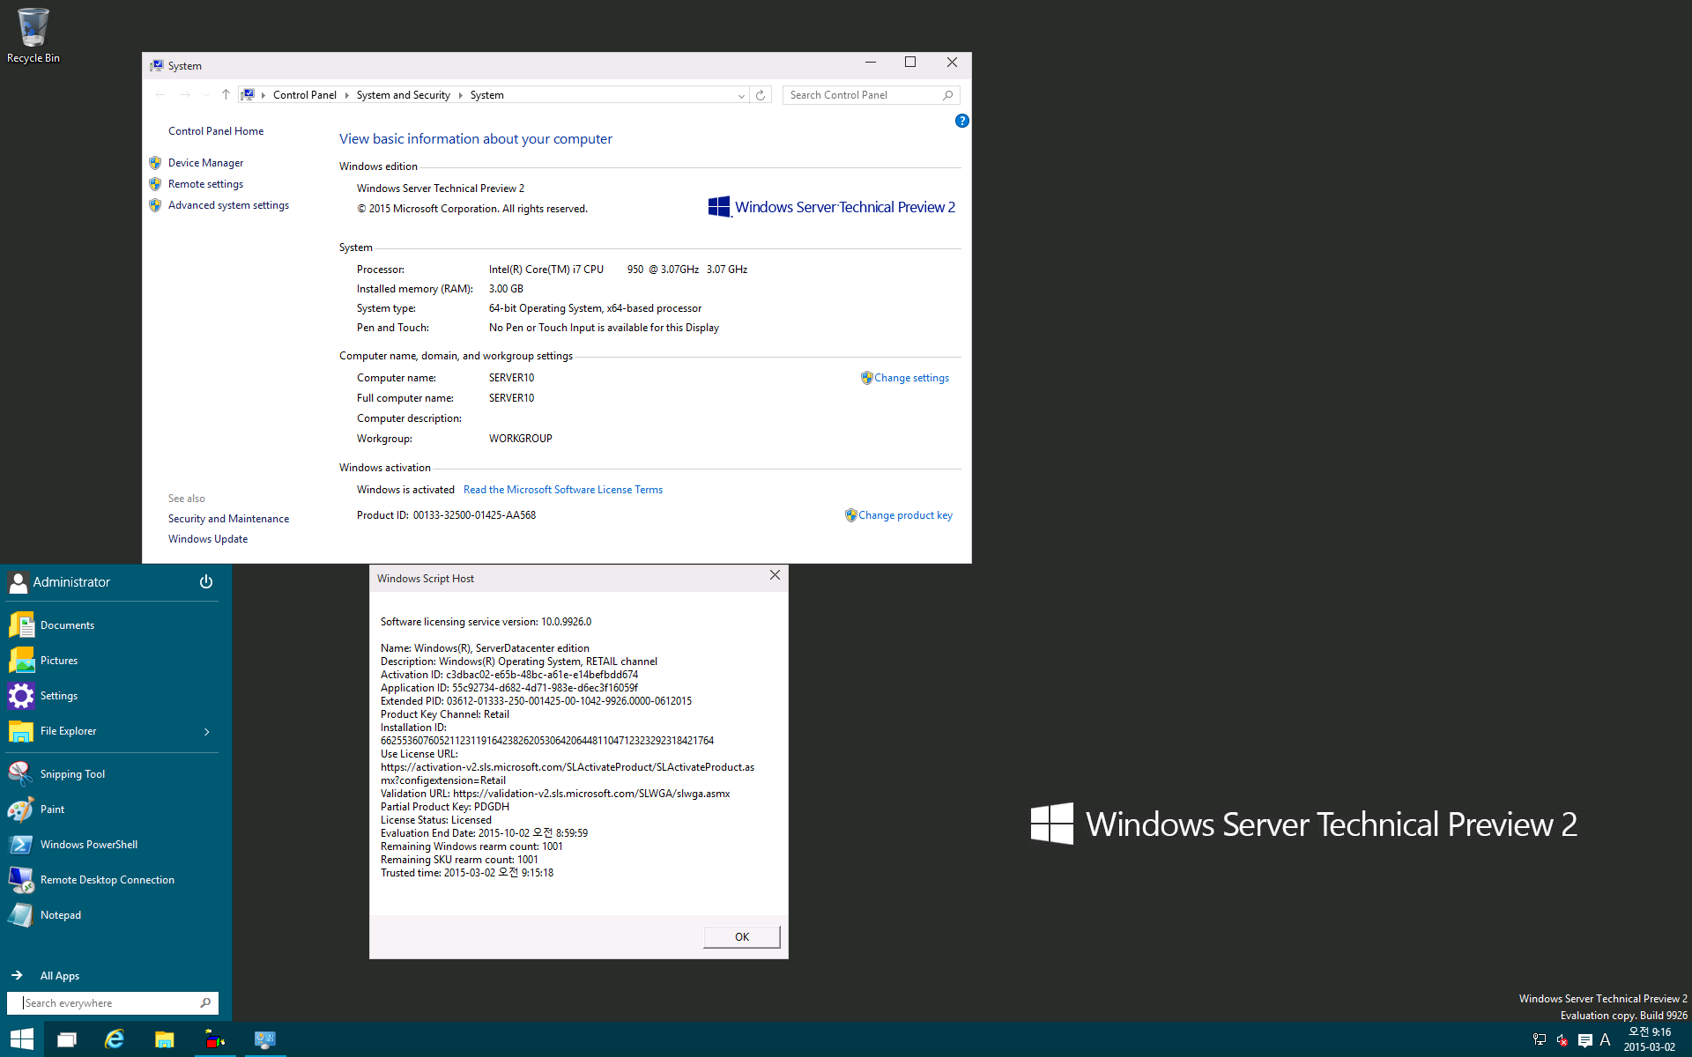Click the Start button on taskbar

tap(22, 1039)
